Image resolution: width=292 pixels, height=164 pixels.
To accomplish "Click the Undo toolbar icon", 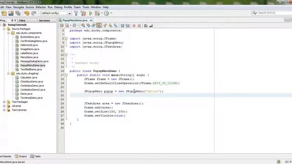I will tap(27, 13).
